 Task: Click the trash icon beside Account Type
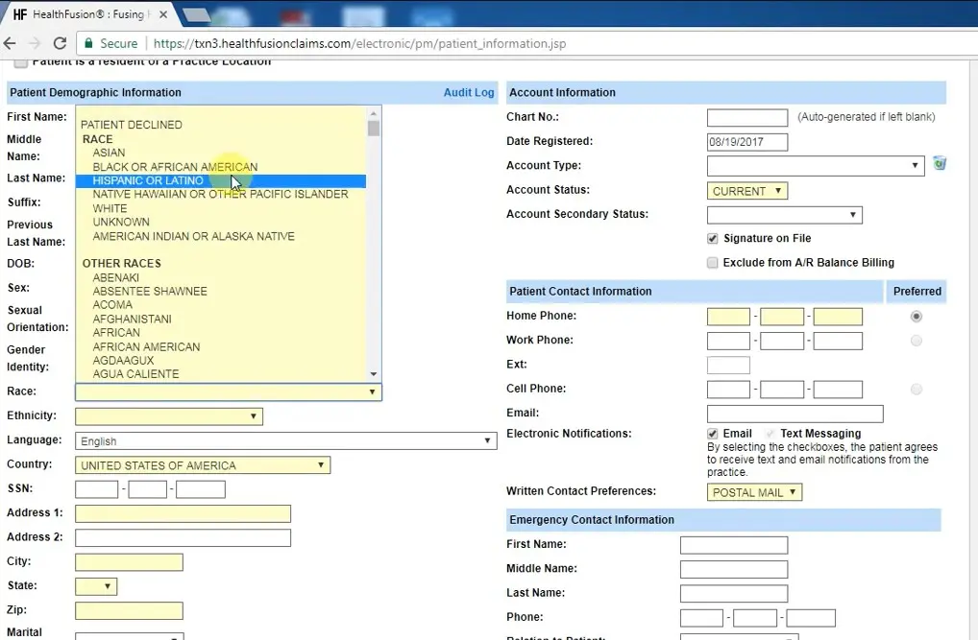tap(940, 164)
